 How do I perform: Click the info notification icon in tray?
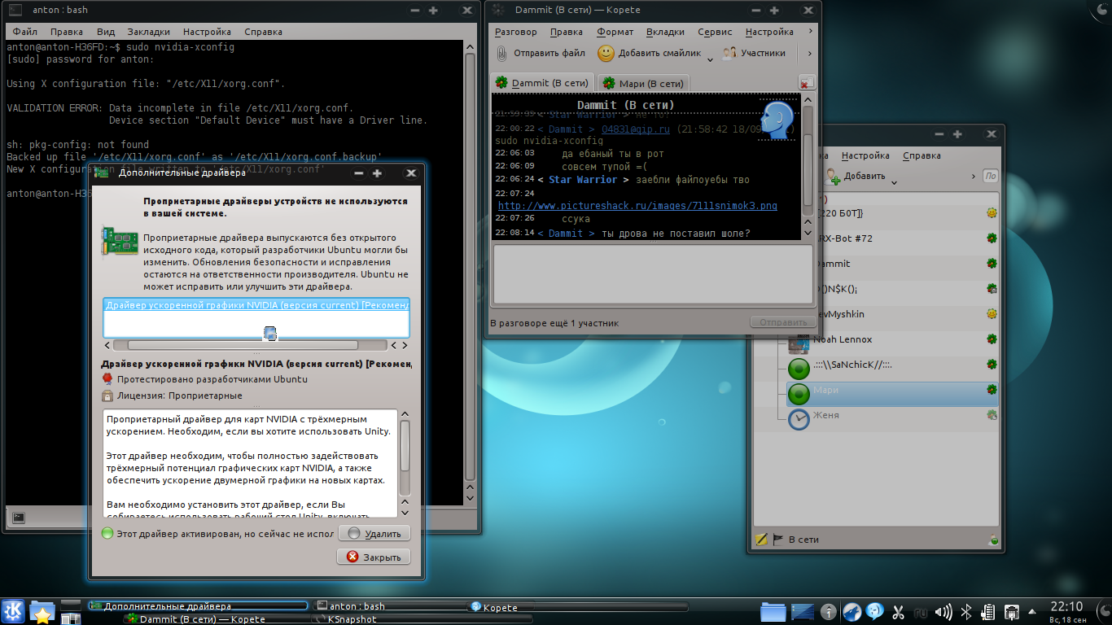point(829,612)
